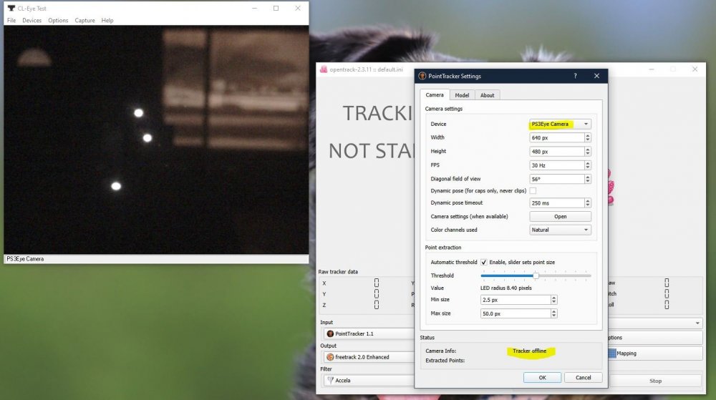Screen dimensions: 716x400
Task: Click the PointTracker 1.1 input icon
Action: (330, 334)
